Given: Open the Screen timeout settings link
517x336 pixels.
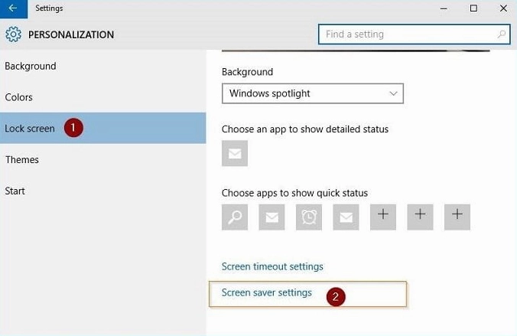Looking at the screenshot, I should click(x=272, y=266).
